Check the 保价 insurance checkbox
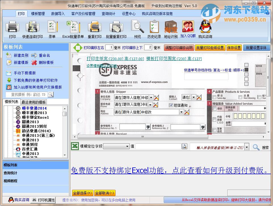Image resolution: width=273 pixels, height=206 pixels. tap(214, 109)
